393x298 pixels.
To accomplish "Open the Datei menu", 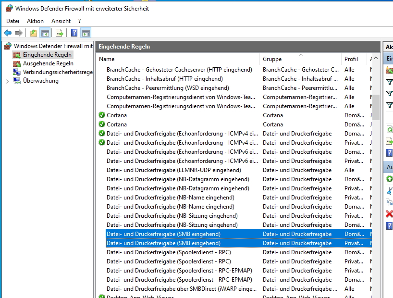I will [13, 21].
